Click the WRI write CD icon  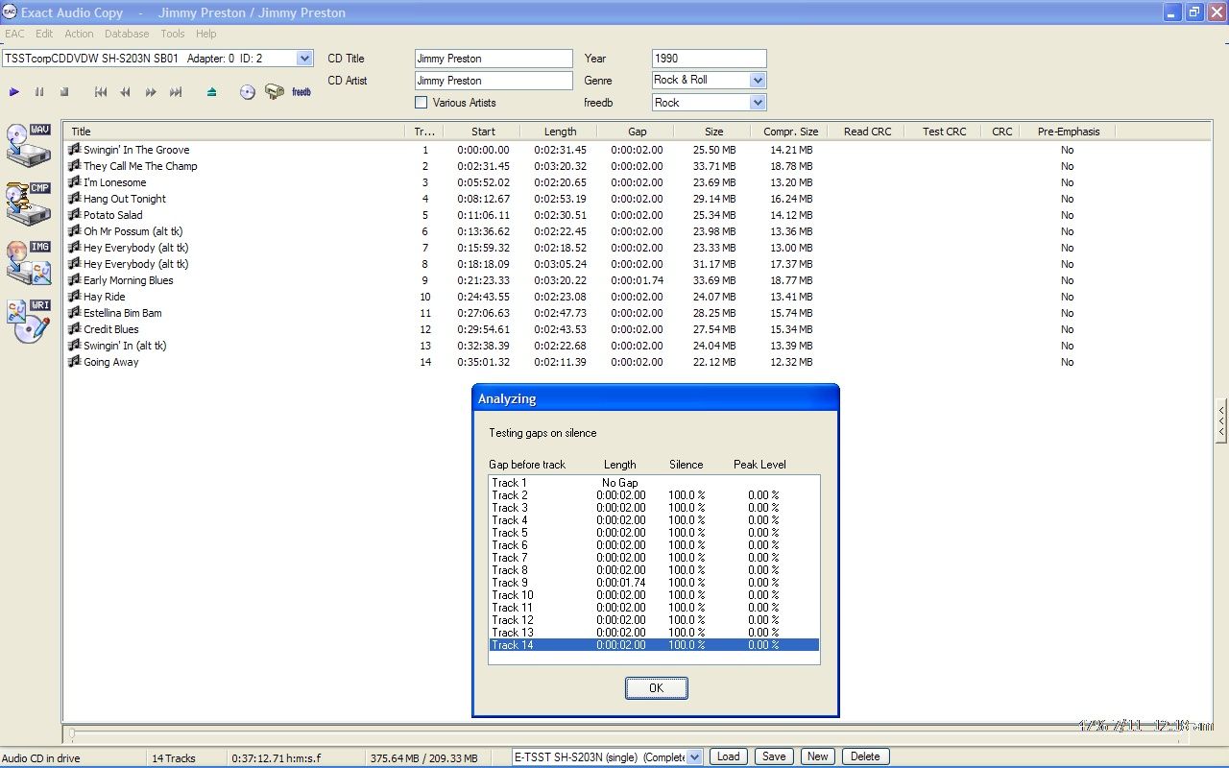(28, 321)
